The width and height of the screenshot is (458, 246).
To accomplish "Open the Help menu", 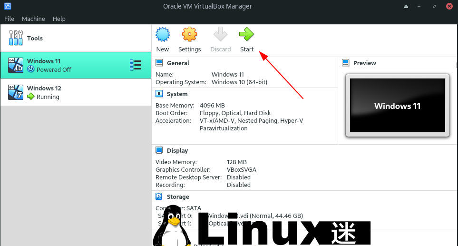I will click(x=59, y=19).
